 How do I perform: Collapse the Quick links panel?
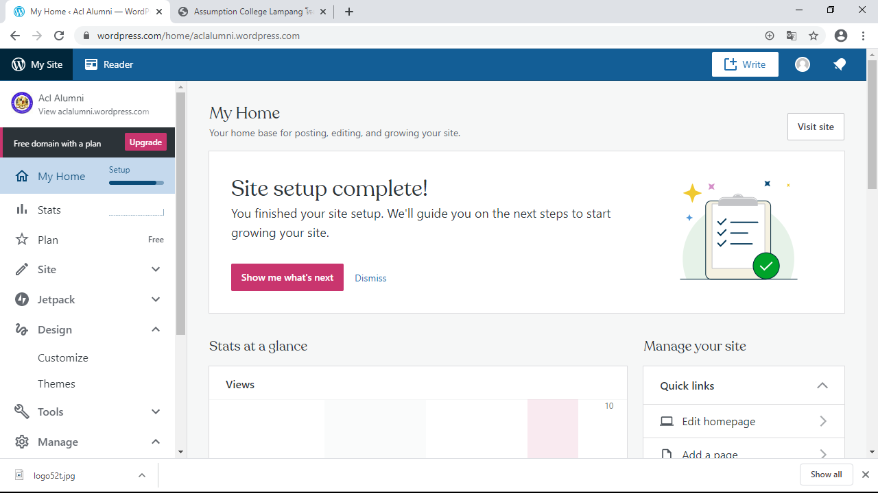pyautogui.click(x=822, y=385)
